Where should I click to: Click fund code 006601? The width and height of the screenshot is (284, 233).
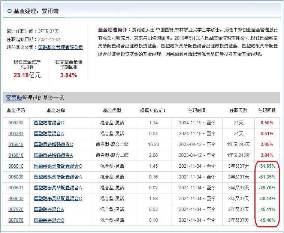16,187
